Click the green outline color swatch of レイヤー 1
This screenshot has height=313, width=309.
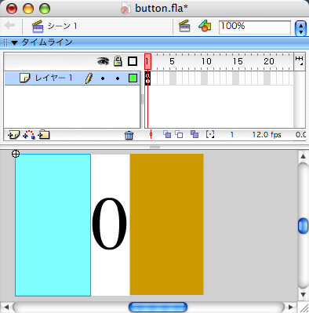133,78
